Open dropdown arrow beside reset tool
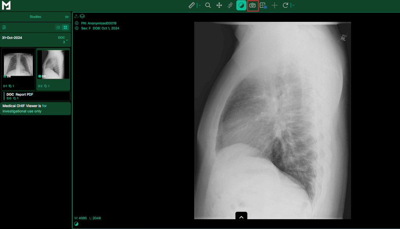 click(293, 5)
